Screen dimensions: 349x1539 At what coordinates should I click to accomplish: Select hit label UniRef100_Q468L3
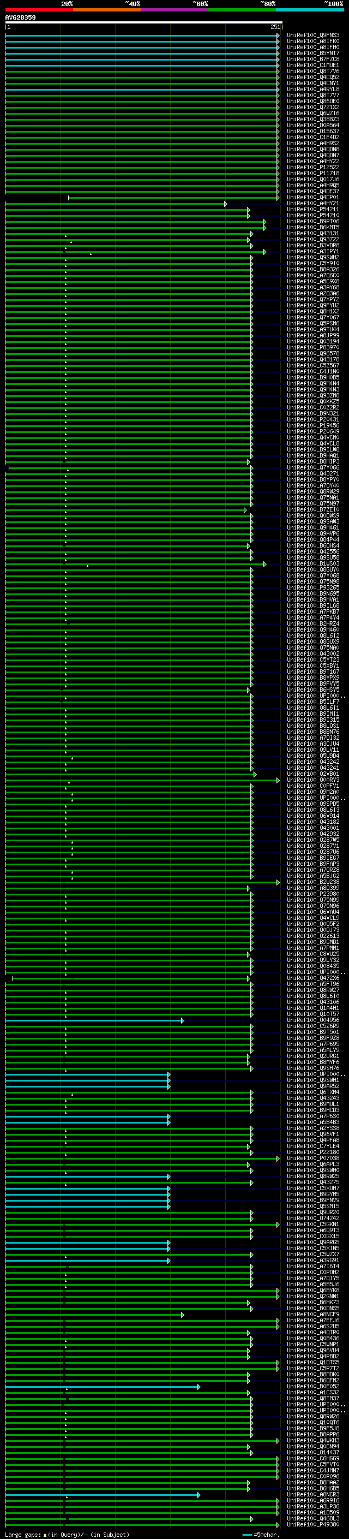pos(312,1518)
